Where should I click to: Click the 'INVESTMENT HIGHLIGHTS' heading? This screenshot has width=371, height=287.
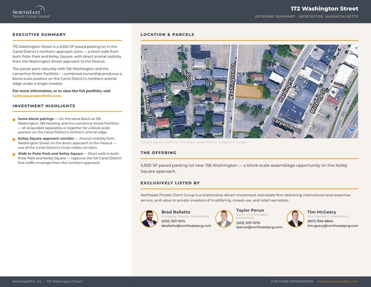pos(44,106)
